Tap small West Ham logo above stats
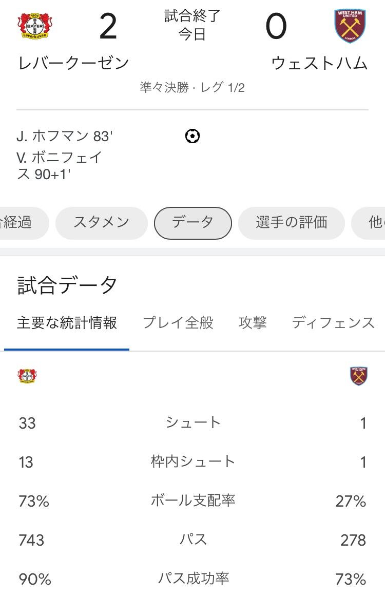The width and height of the screenshot is (385, 597). pos(359,376)
